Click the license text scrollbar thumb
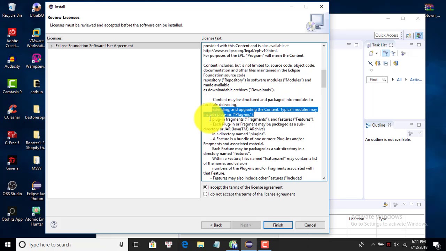This screenshot has height=251, width=446. 324,78
